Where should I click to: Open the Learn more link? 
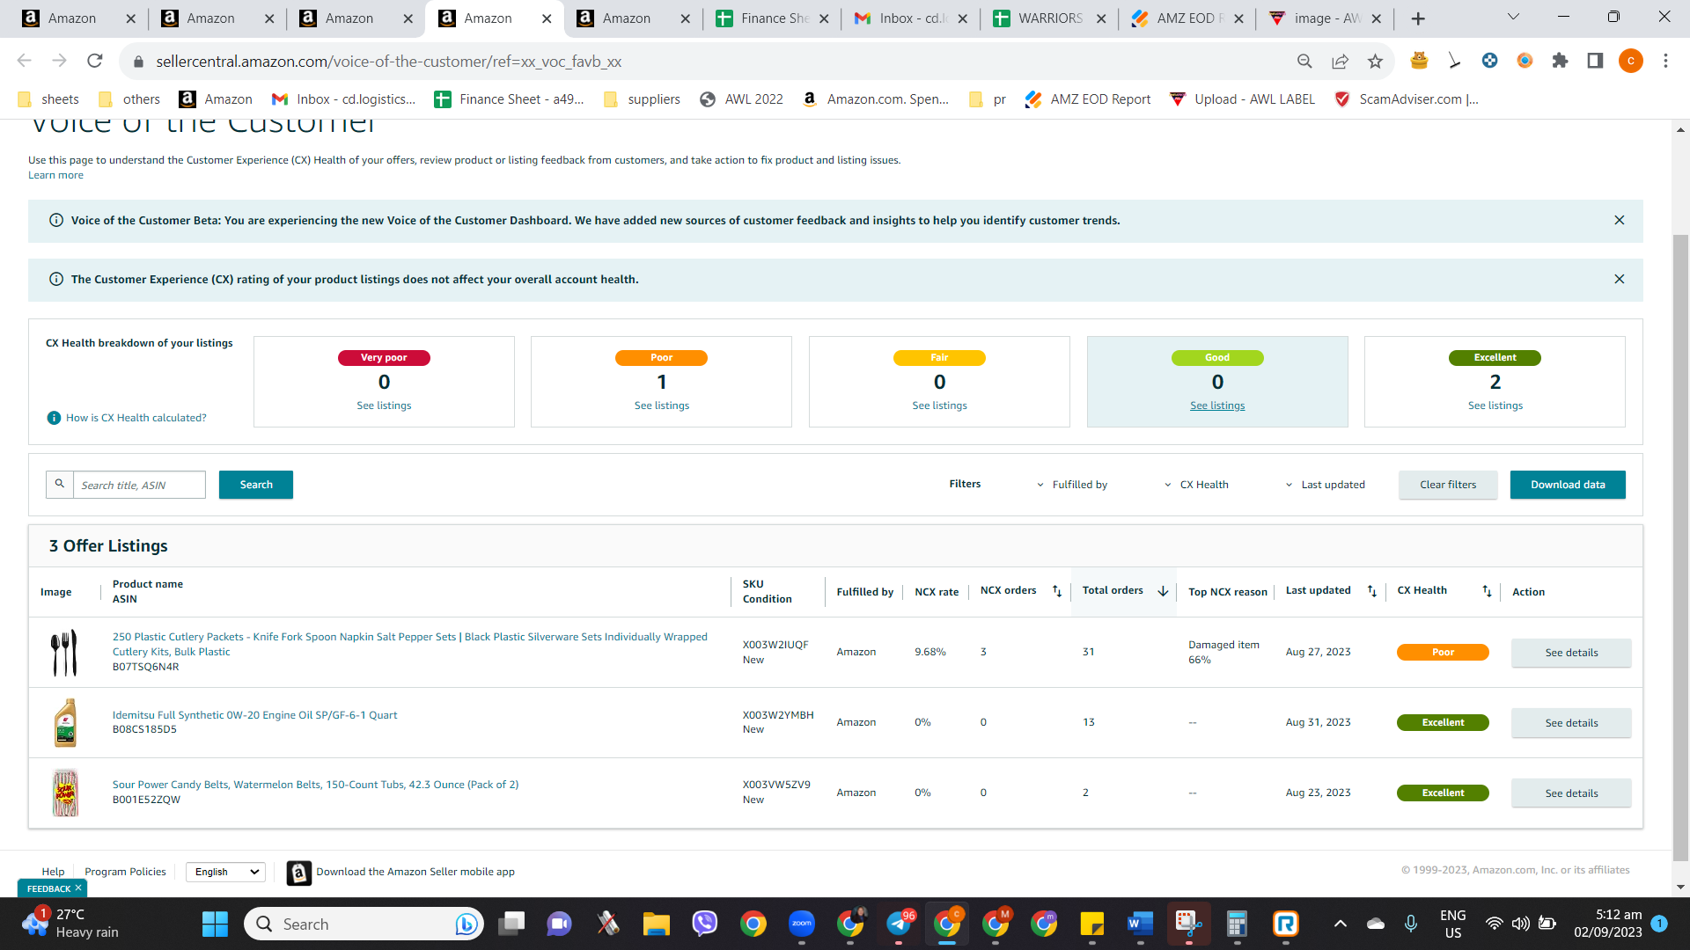click(55, 175)
